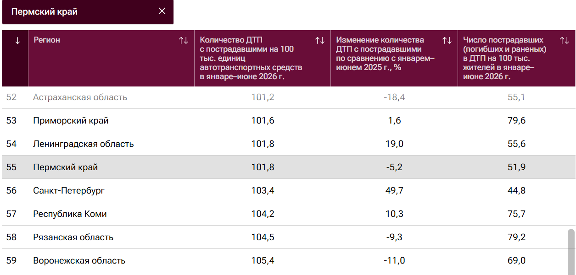
Task: Click the Число пострадавших header text
Action: [x=505, y=58]
